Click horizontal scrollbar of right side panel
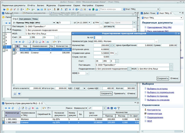 162,131
